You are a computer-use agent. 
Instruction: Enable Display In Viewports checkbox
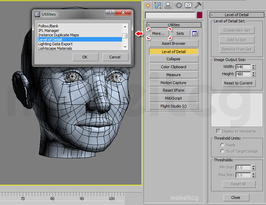(x=218, y=131)
